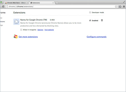Bookmark this page with the star icon

click(116, 7)
